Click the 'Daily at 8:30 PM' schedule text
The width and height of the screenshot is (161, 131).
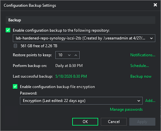[69, 66]
